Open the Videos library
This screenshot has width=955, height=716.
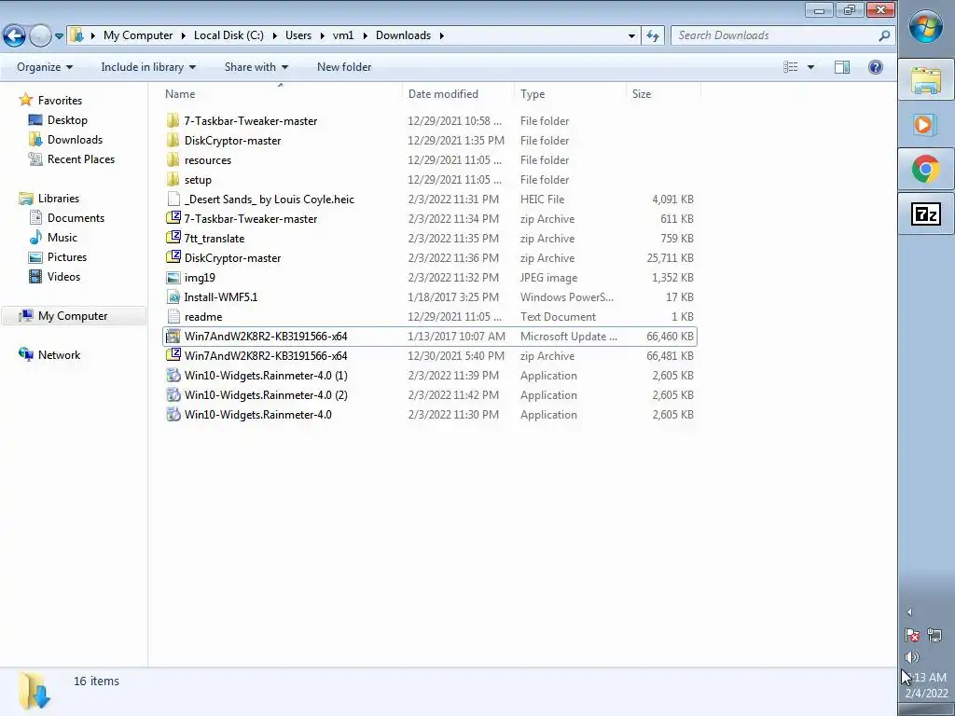click(x=63, y=276)
